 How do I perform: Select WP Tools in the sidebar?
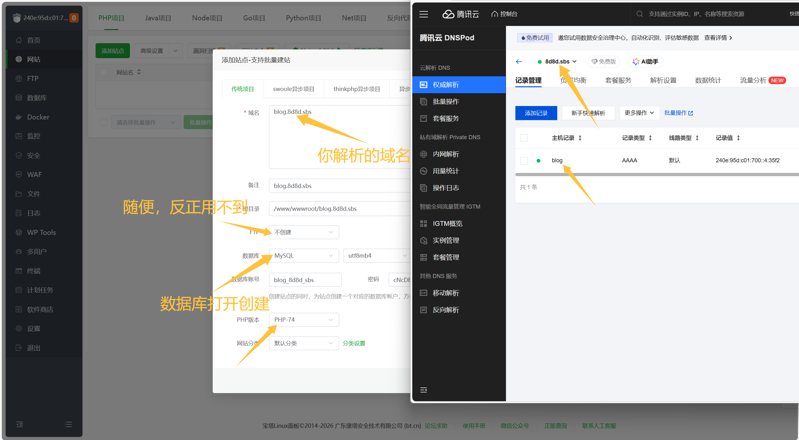41,232
